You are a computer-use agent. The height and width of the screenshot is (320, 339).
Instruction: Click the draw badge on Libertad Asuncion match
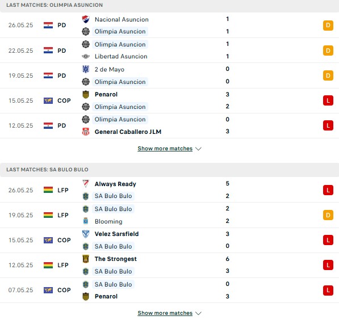click(x=328, y=50)
